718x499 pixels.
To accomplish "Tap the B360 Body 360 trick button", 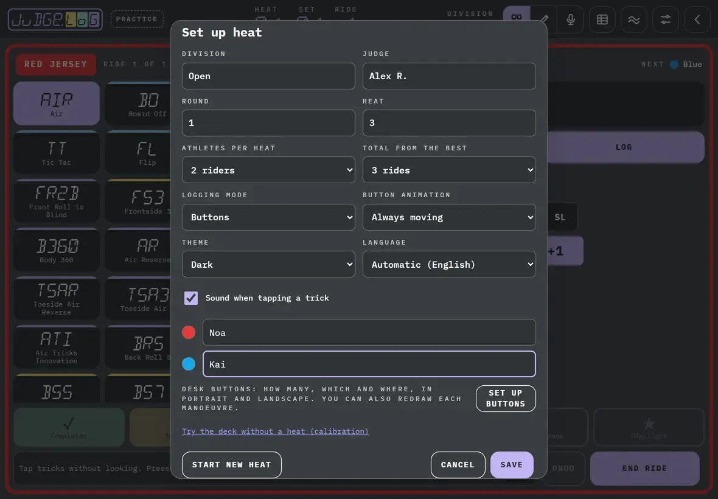I will 57,249.
